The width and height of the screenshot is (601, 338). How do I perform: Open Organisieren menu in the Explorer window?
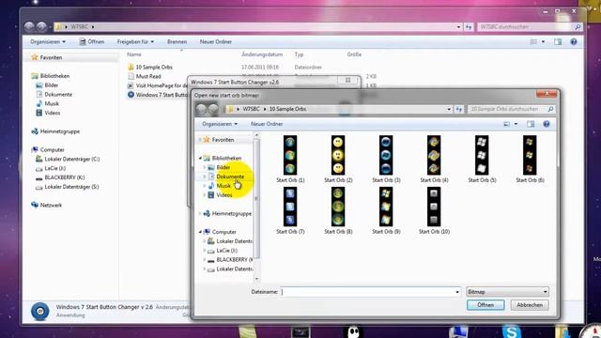[x=48, y=41]
